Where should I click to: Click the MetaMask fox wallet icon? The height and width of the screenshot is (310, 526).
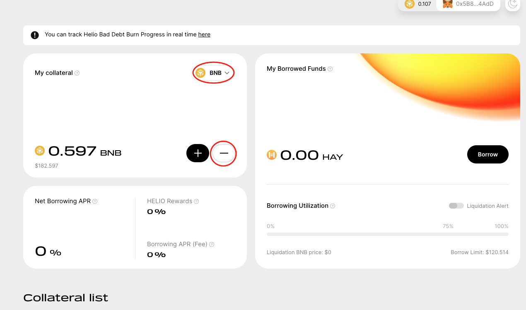point(448,4)
